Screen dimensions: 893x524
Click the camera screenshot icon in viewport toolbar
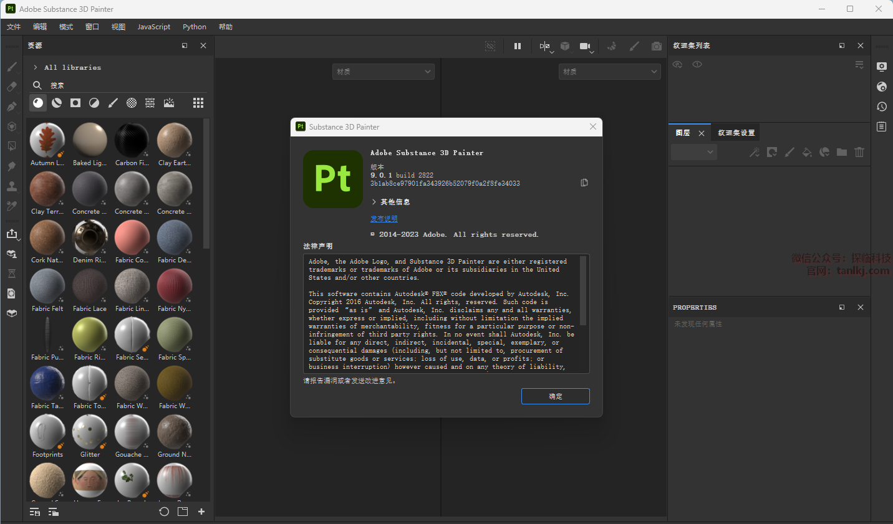coord(657,46)
